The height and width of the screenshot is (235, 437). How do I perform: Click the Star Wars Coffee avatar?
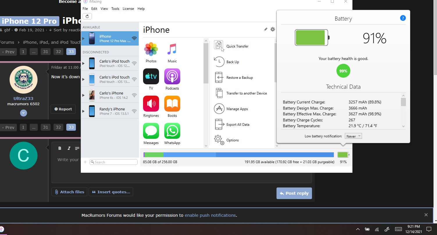(x=24, y=80)
